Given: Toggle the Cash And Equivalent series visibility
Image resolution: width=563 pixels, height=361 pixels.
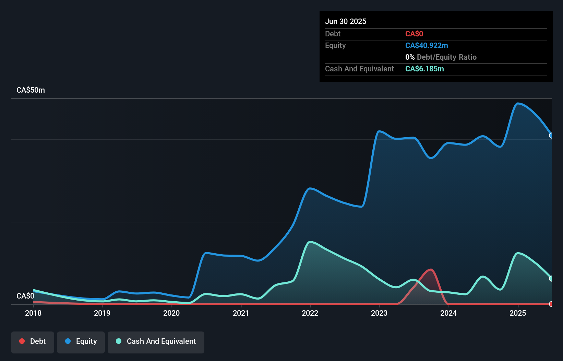Looking at the screenshot, I should (156, 341).
